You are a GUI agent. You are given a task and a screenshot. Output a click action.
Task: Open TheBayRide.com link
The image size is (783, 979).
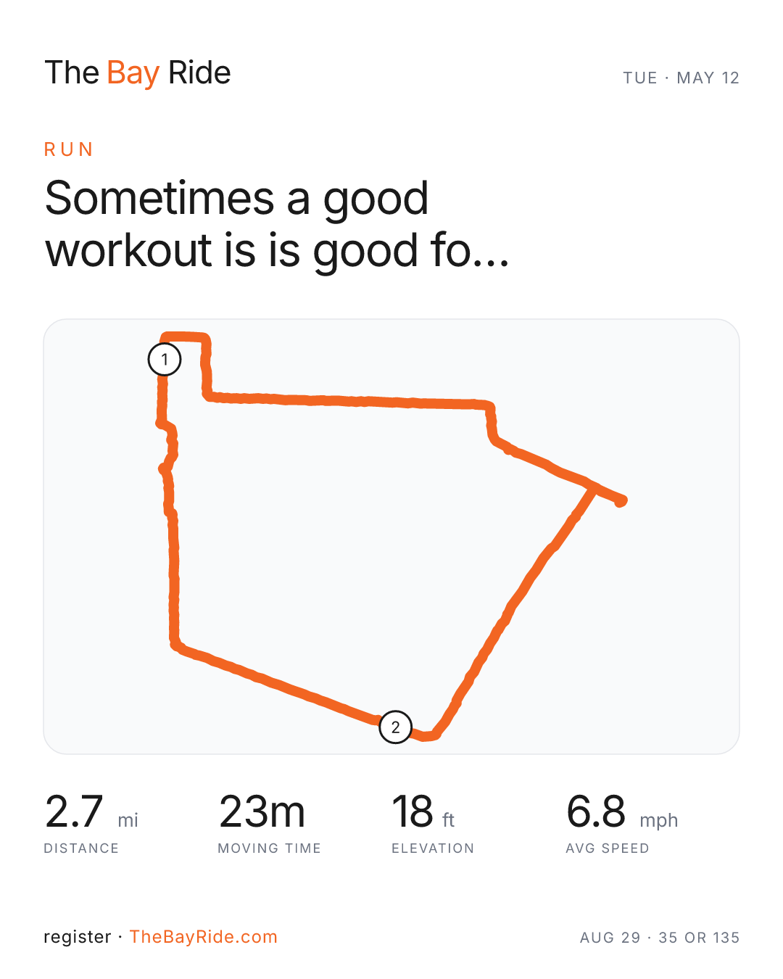click(203, 936)
